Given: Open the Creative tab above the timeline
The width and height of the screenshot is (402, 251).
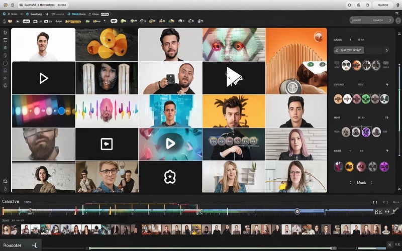Looking at the screenshot, I should pyautogui.click(x=11, y=201).
